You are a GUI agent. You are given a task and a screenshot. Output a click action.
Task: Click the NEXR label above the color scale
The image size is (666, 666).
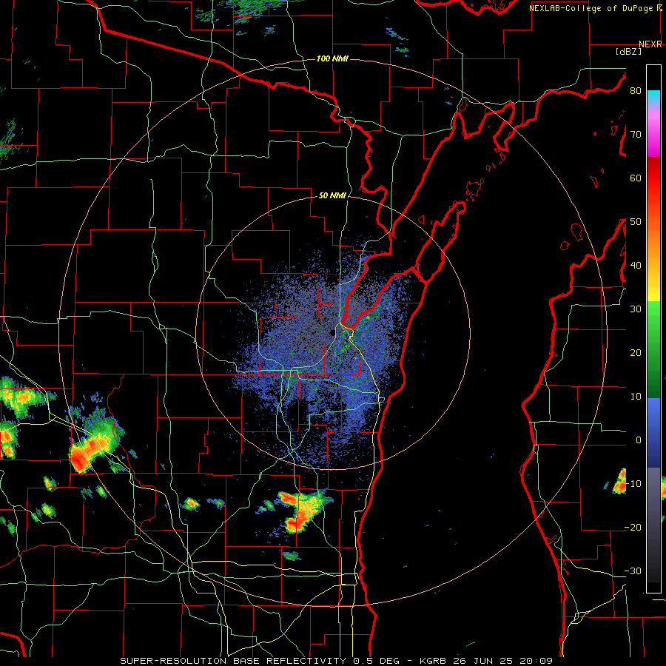coord(650,44)
